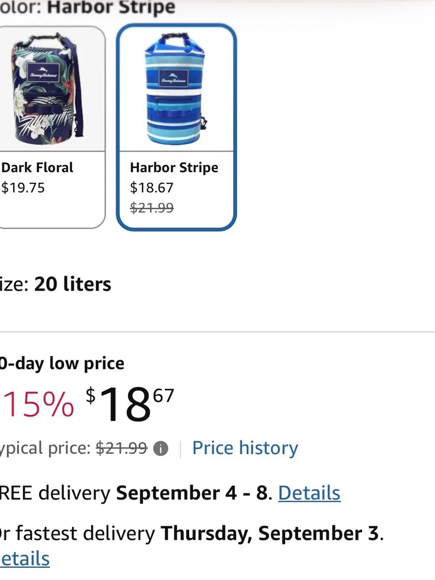This screenshot has height=580, width=435.
Task: Click the info icon beside typical price
Action: coord(161,449)
